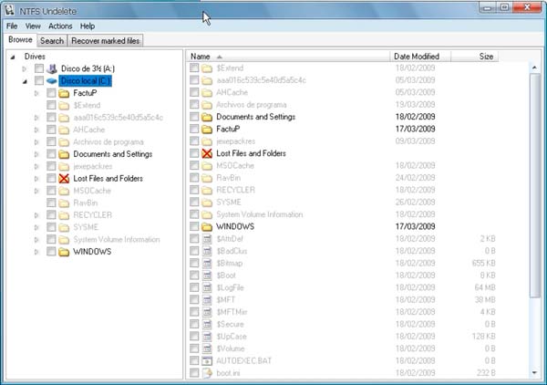Viewport: 547px width, 385px height.
Task: Open the Help menu
Action: 88,26
